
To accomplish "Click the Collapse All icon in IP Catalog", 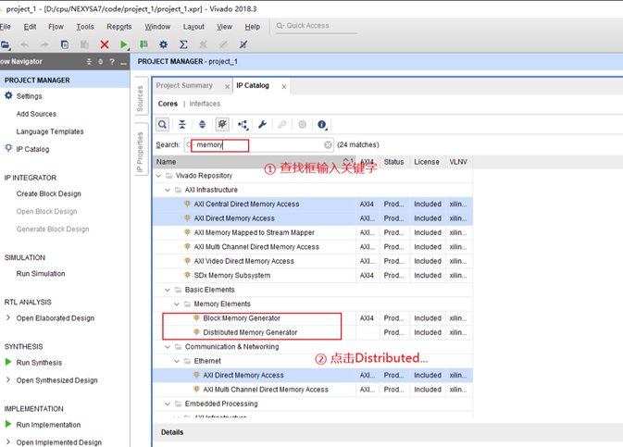I will pos(182,124).
